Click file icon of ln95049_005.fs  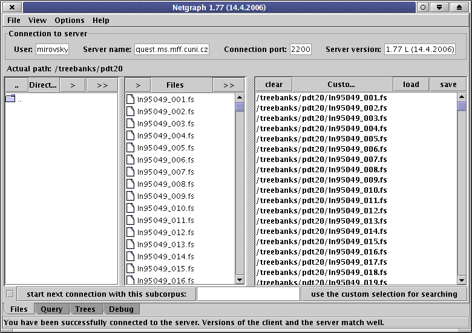click(130, 147)
